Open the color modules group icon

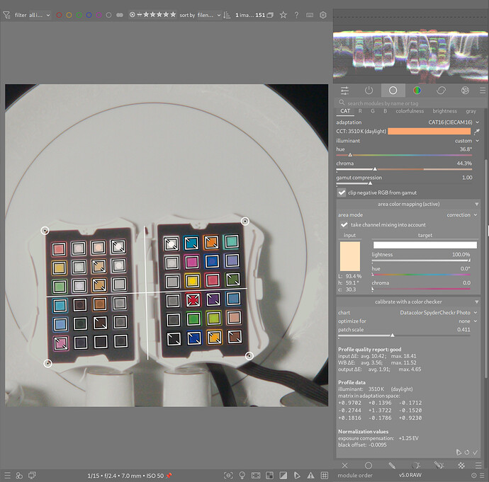(x=417, y=91)
